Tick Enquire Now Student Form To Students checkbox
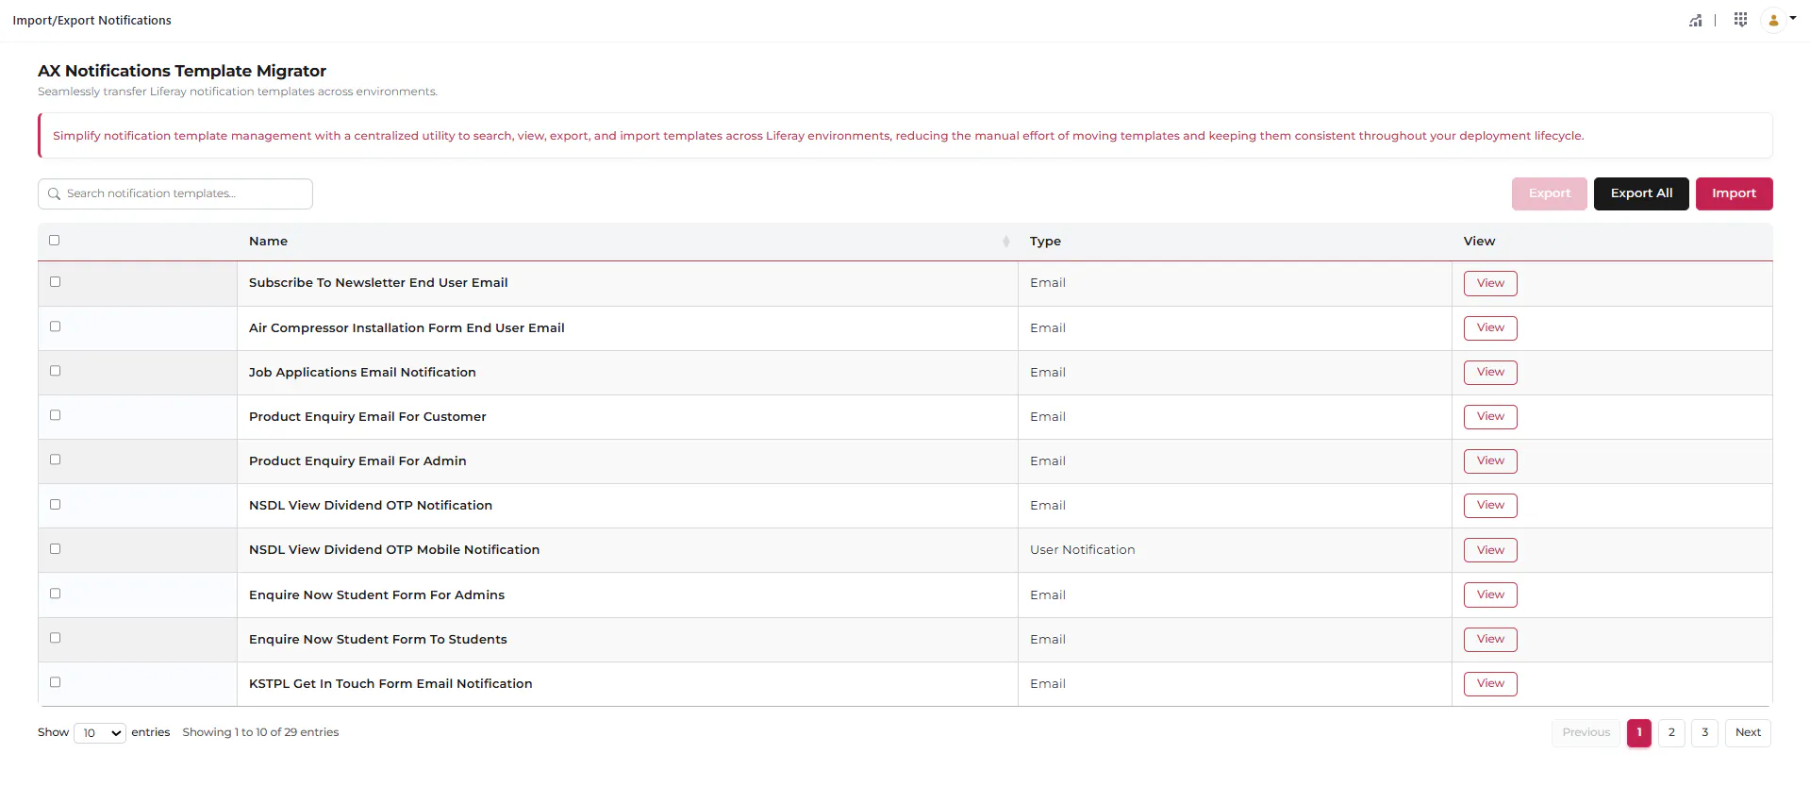1810x787 pixels. (x=55, y=638)
